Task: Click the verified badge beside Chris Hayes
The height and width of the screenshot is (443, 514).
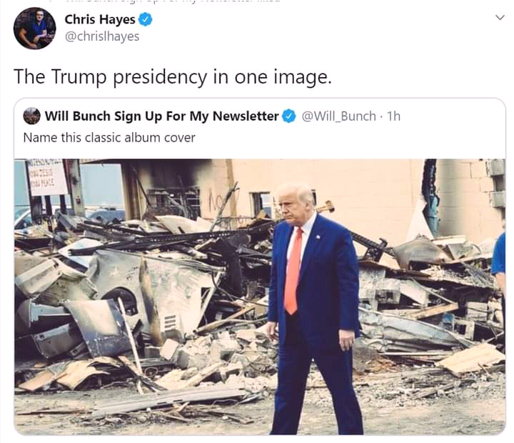Action: (x=145, y=19)
